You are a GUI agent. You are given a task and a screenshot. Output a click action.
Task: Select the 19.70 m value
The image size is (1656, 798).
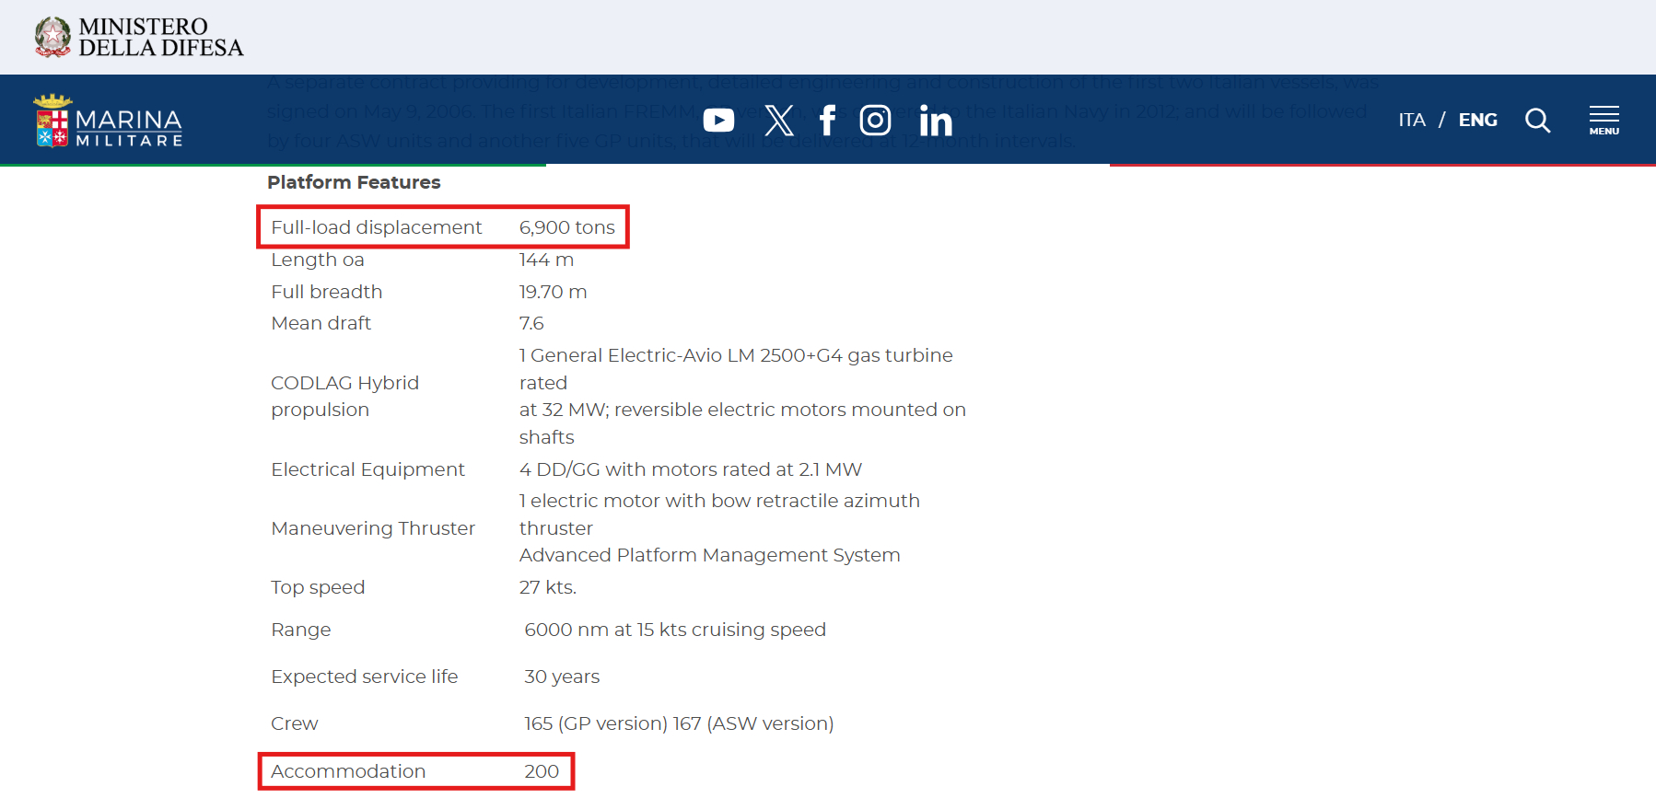point(553,292)
